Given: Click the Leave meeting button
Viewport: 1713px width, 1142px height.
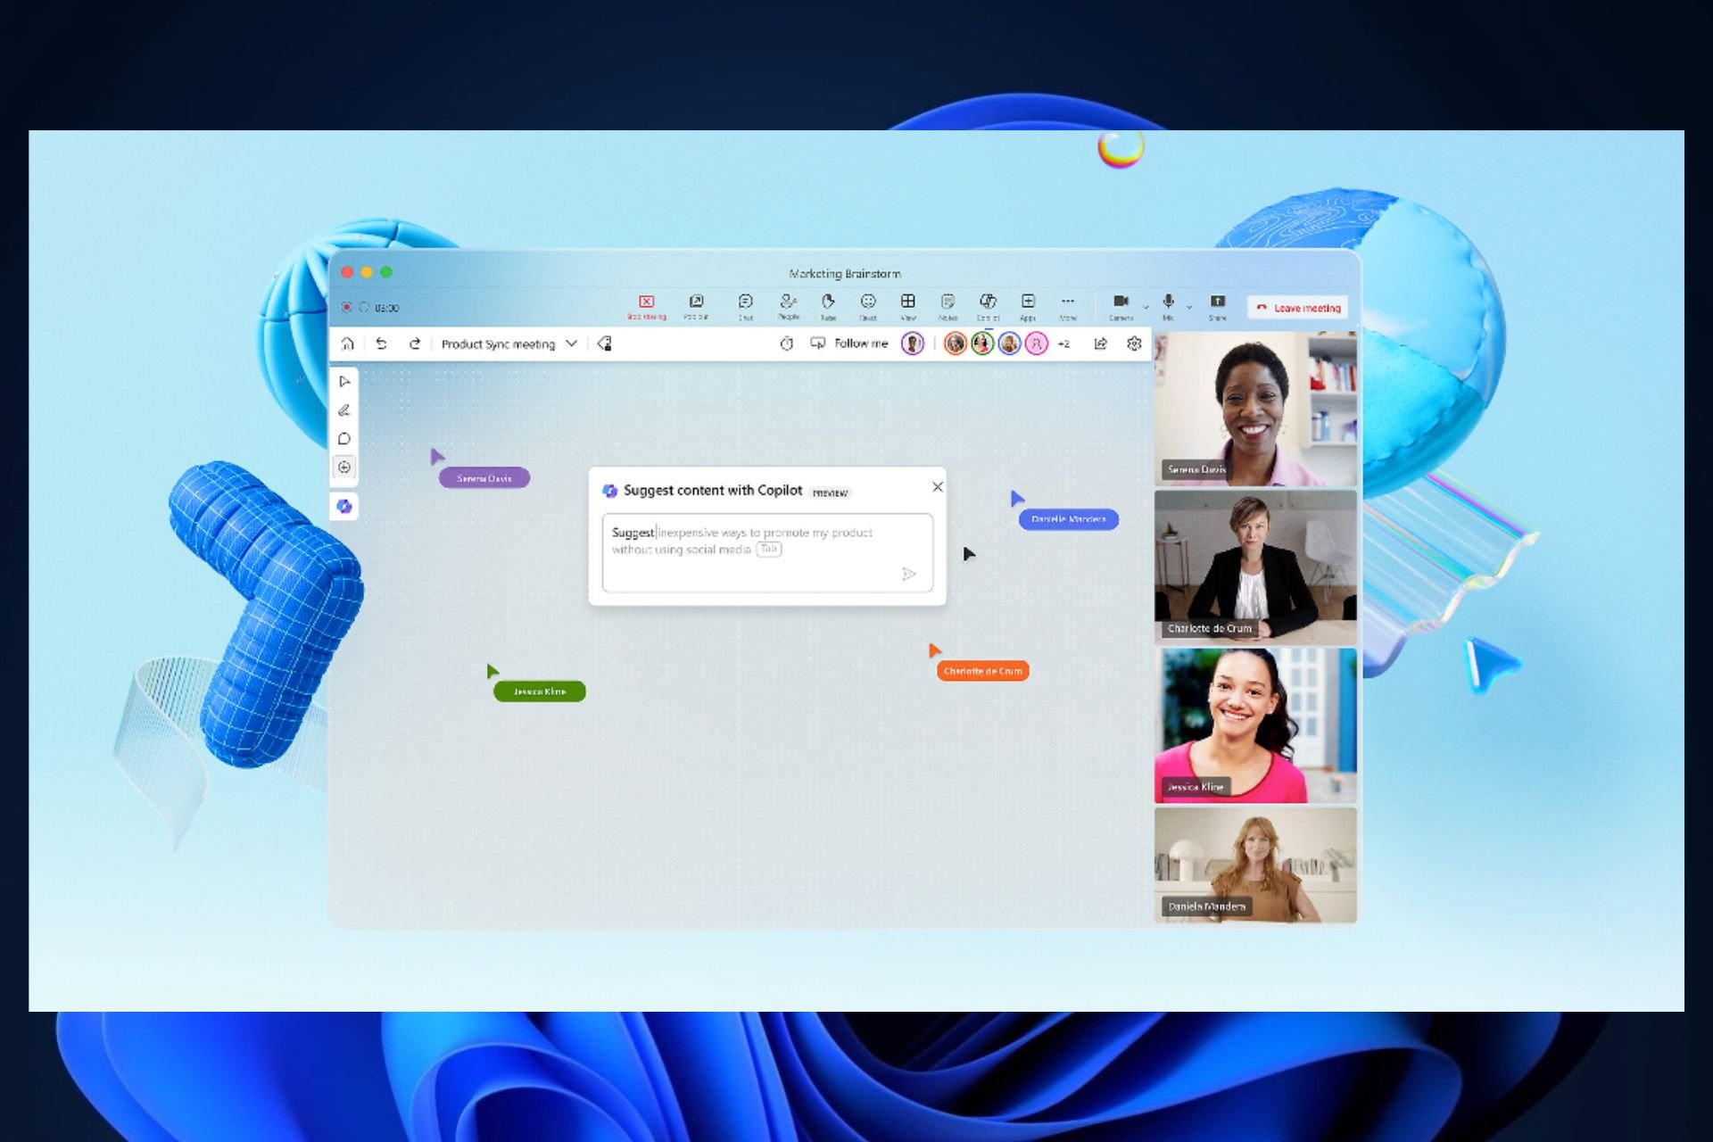Looking at the screenshot, I should tap(1298, 308).
